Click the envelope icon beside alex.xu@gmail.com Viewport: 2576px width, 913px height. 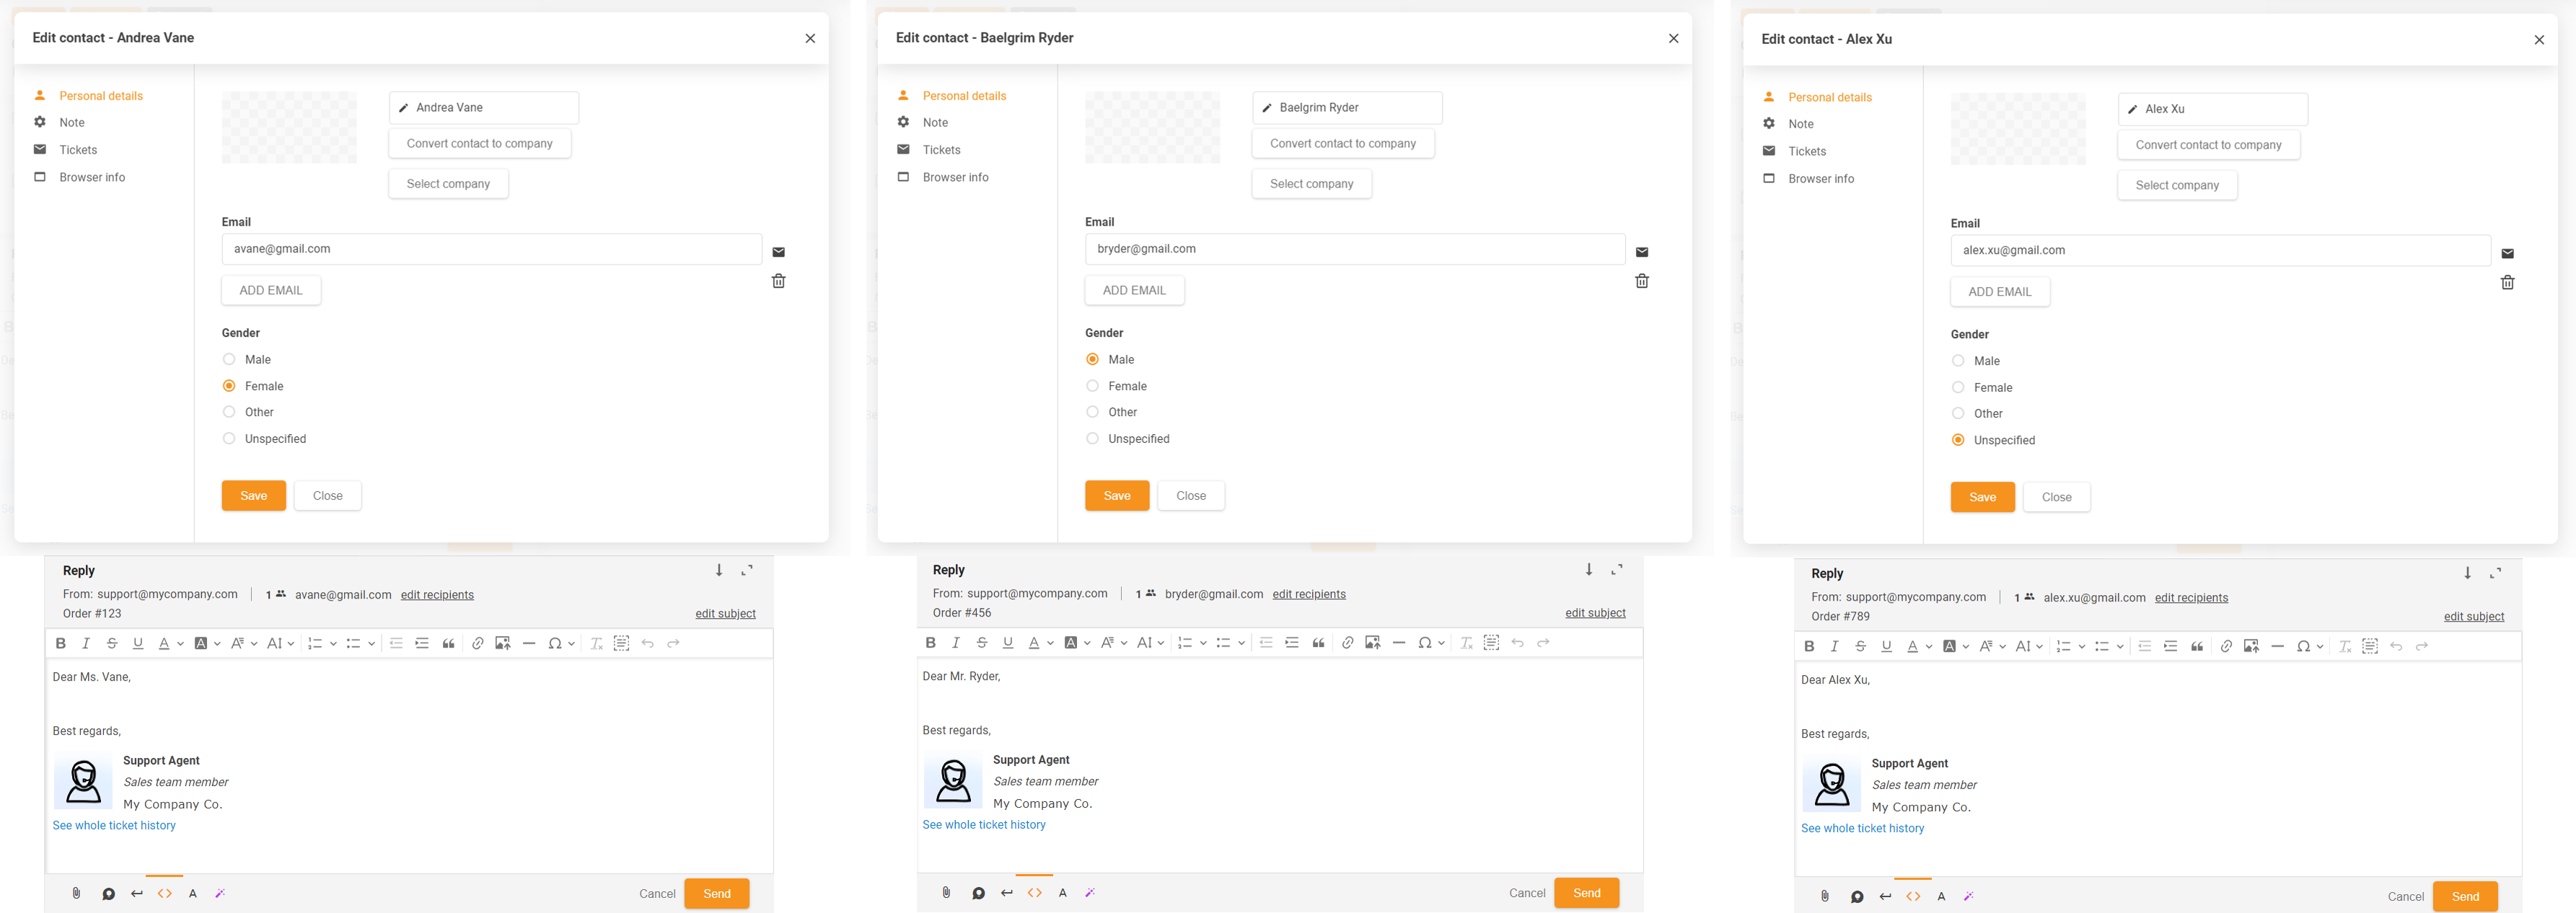click(2507, 254)
